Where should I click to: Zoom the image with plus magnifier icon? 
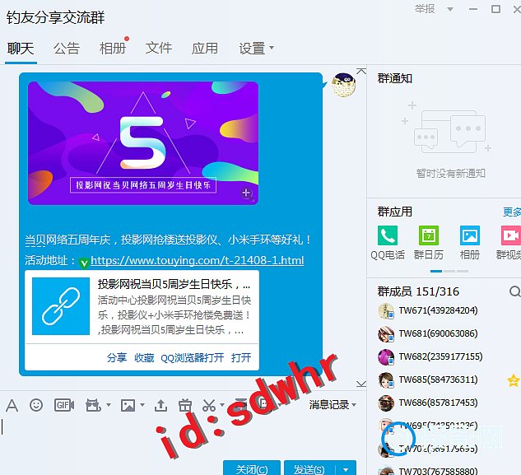coord(247,193)
